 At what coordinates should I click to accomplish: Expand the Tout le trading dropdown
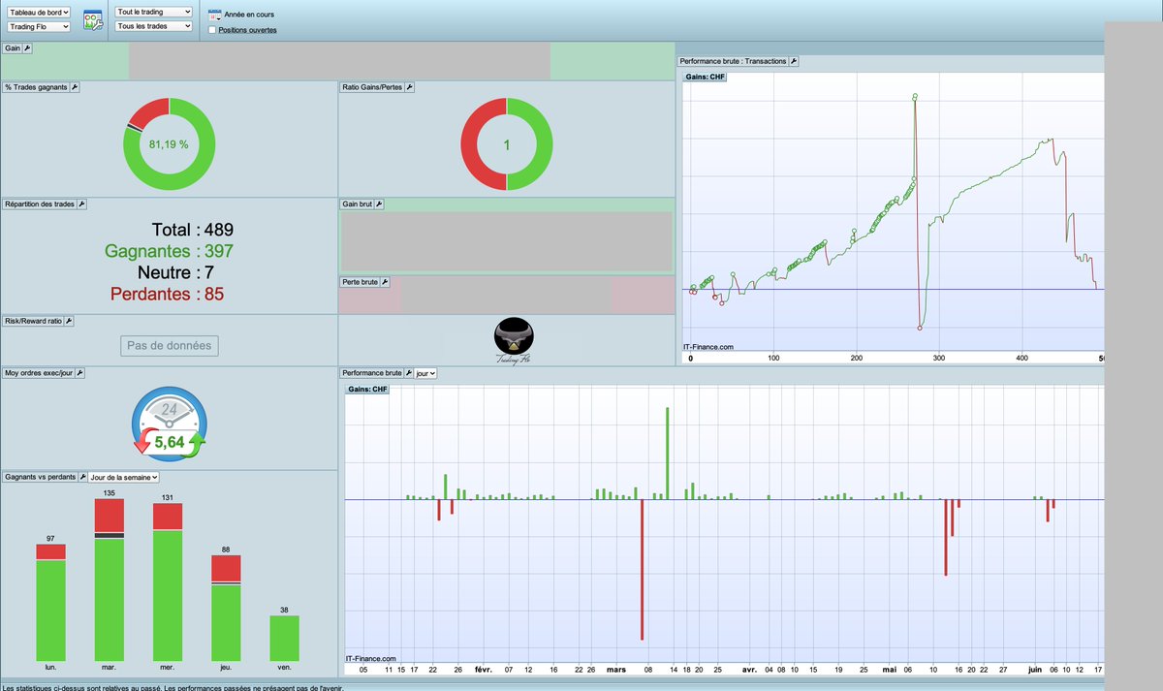pyautogui.click(x=153, y=12)
